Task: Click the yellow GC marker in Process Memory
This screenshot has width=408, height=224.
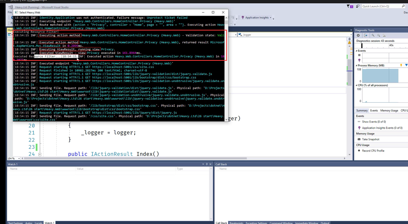Action: 401,65
